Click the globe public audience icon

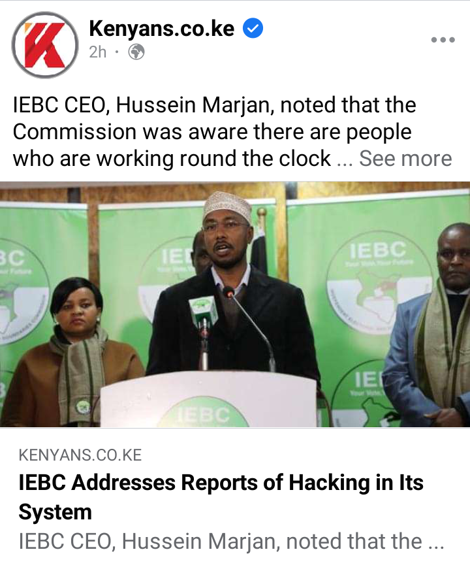click(136, 52)
